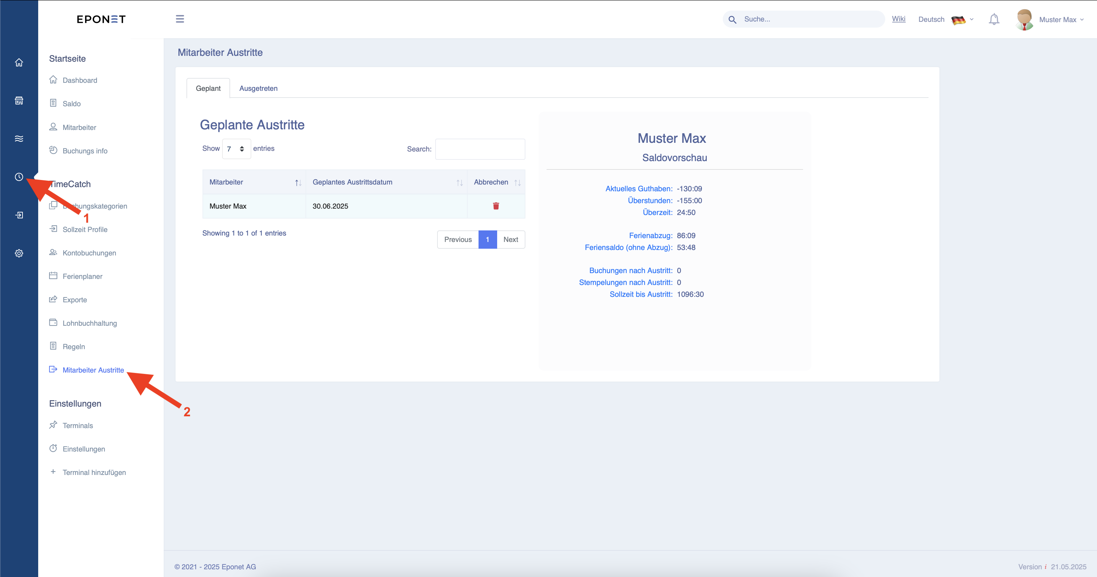Click the Next pagination button
The height and width of the screenshot is (577, 1097).
[x=511, y=239]
